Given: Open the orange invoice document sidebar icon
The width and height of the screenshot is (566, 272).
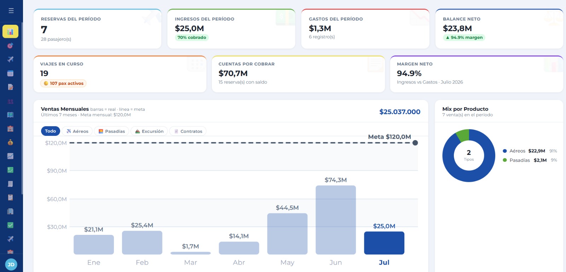Looking at the screenshot, I should click(x=10, y=197).
